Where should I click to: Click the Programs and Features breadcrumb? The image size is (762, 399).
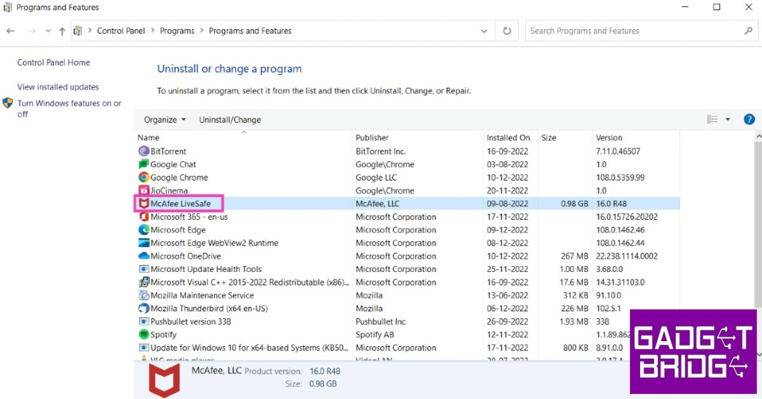tap(250, 31)
